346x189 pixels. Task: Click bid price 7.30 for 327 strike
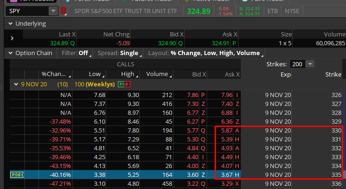click(193, 104)
